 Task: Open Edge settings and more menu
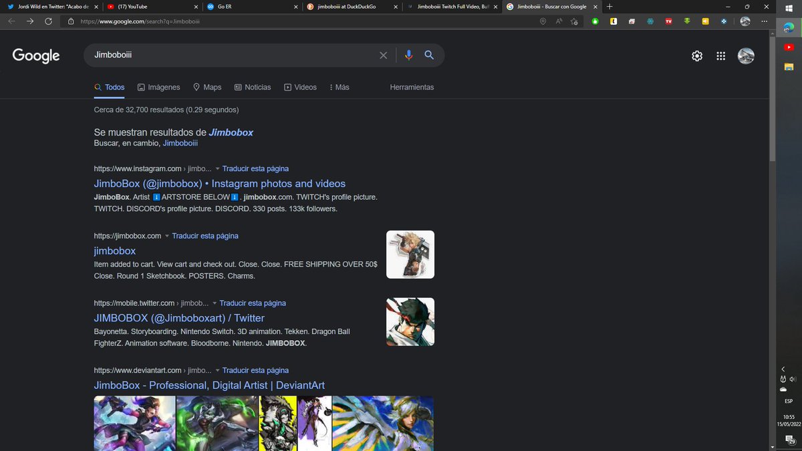[x=765, y=21]
